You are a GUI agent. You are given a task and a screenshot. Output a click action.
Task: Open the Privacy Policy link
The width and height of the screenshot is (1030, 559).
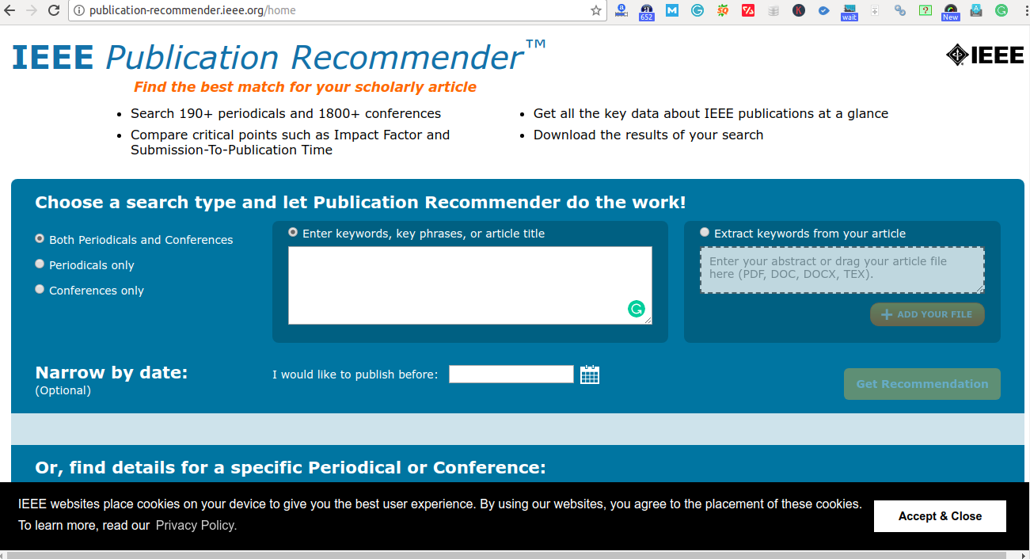click(x=196, y=525)
